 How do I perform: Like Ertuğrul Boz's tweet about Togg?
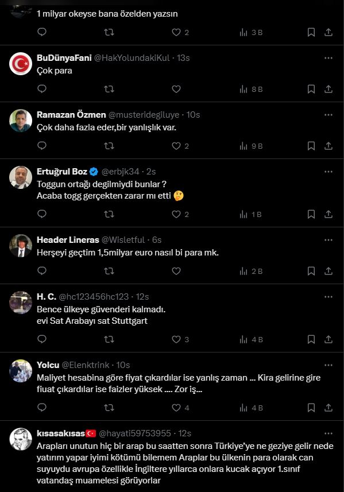tap(176, 214)
